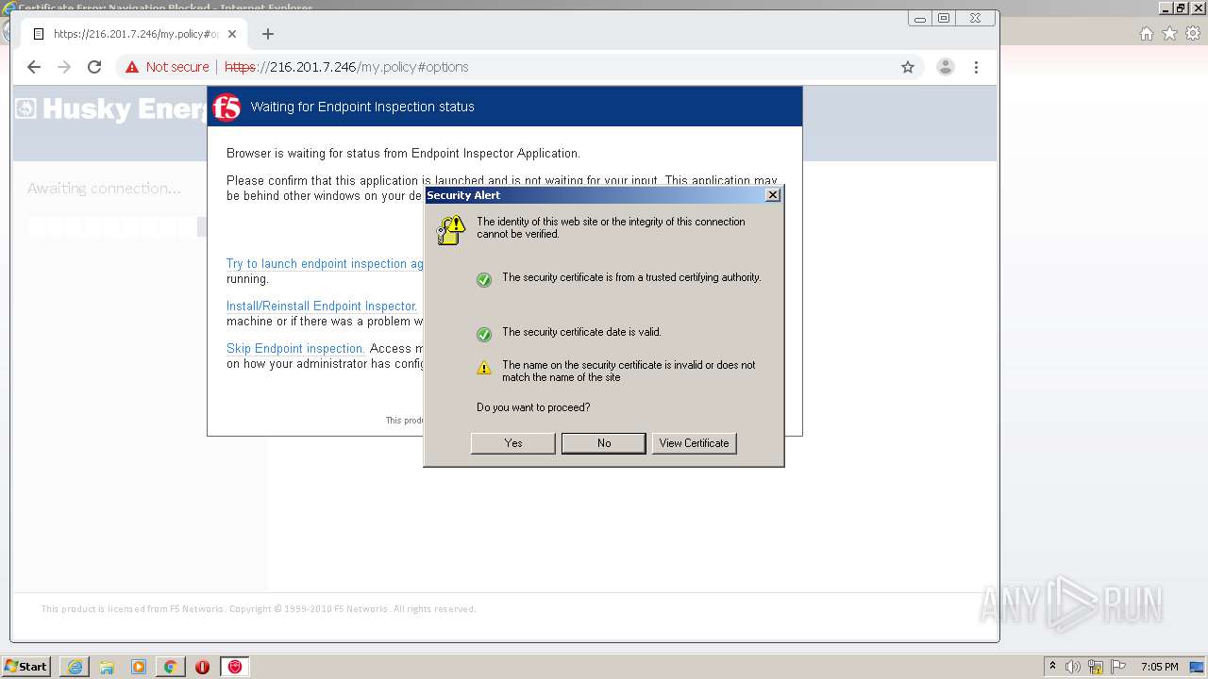Click the red Not secure warning indicator
This screenshot has height=679, width=1208.
166,67
